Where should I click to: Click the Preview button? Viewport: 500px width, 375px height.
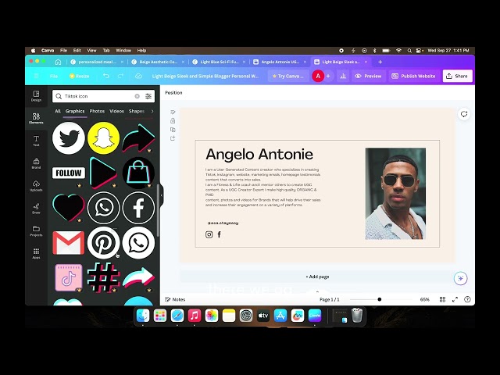click(368, 76)
